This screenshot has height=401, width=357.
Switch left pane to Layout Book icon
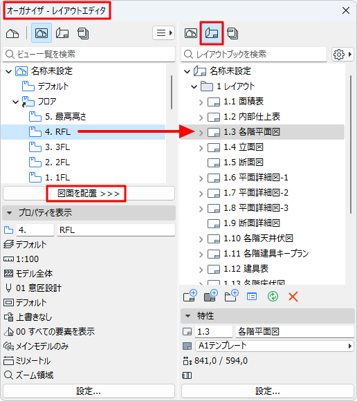point(62,33)
